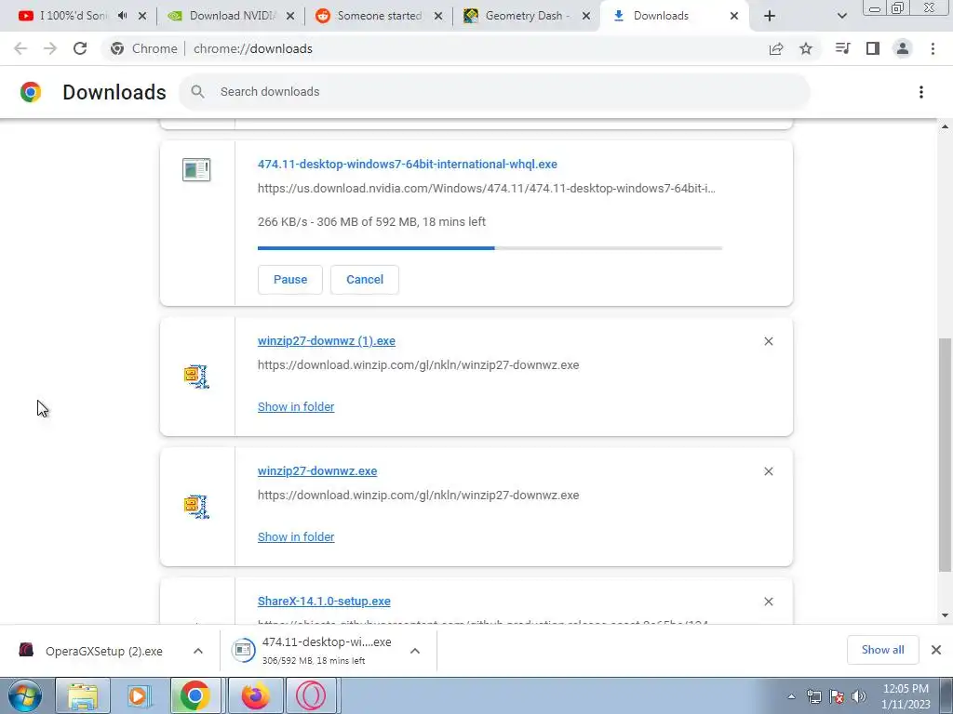Launch Opera from the taskbar

pyautogui.click(x=311, y=695)
